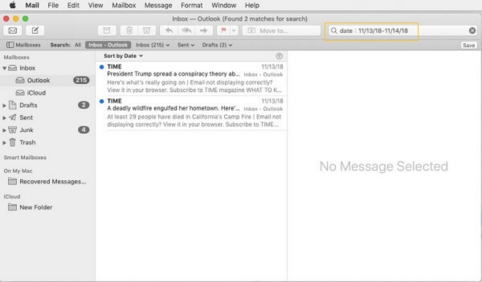Open the Drafts (2) favorites dropdown
The width and height of the screenshot is (482, 282).
217,45
